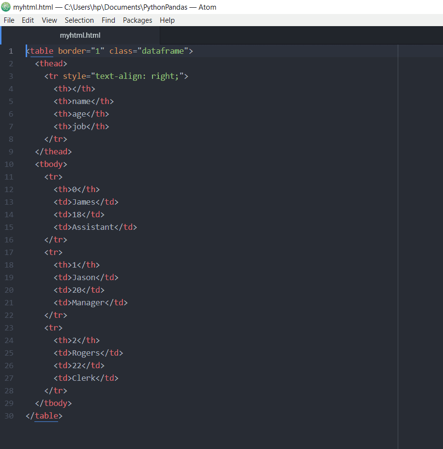Click the closing tbody tag on line 29

53,403
